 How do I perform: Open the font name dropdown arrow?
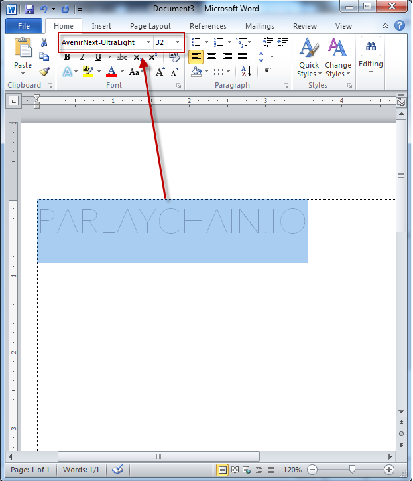coord(148,42)
